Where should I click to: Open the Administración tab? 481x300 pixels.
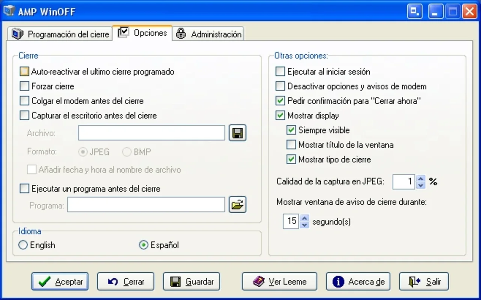point(208,34)
